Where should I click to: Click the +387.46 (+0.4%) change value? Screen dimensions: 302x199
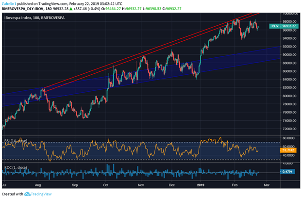[87, 9]
